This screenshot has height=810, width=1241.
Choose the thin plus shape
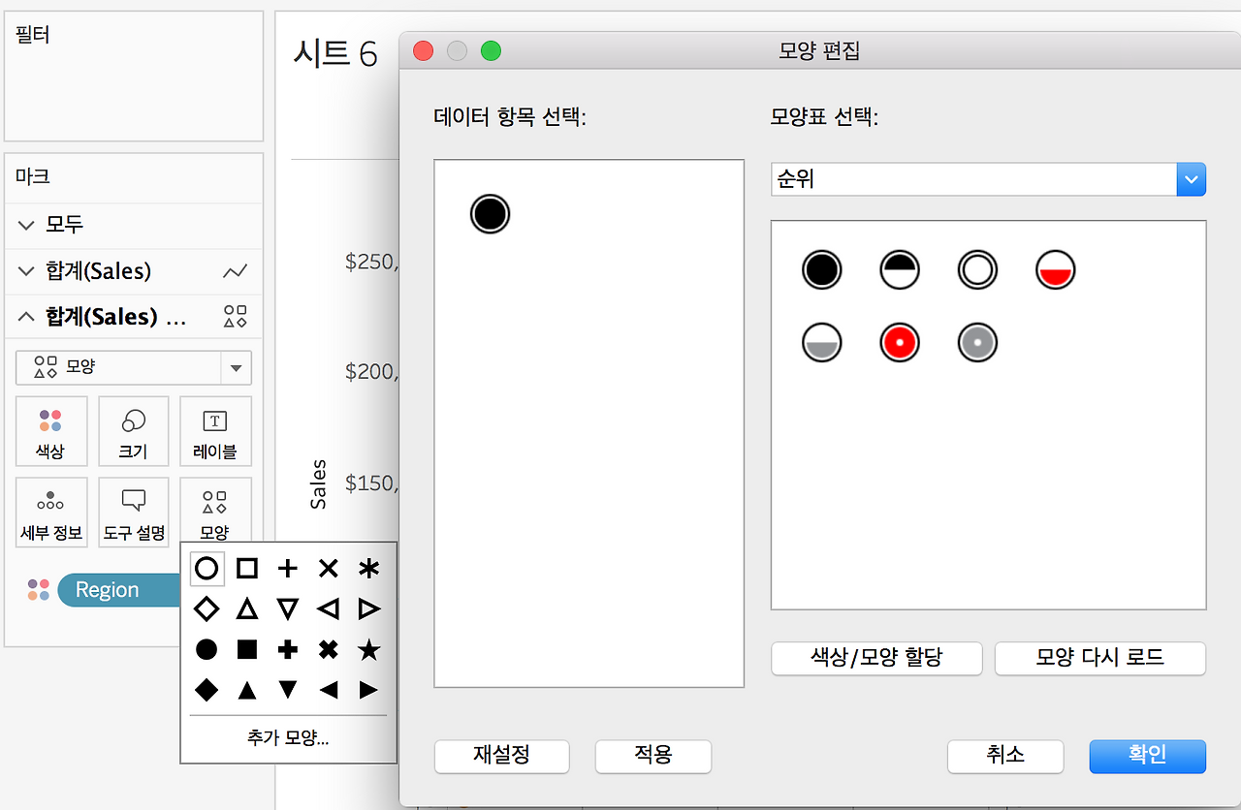pyautogui.click(x=288, y=569)
